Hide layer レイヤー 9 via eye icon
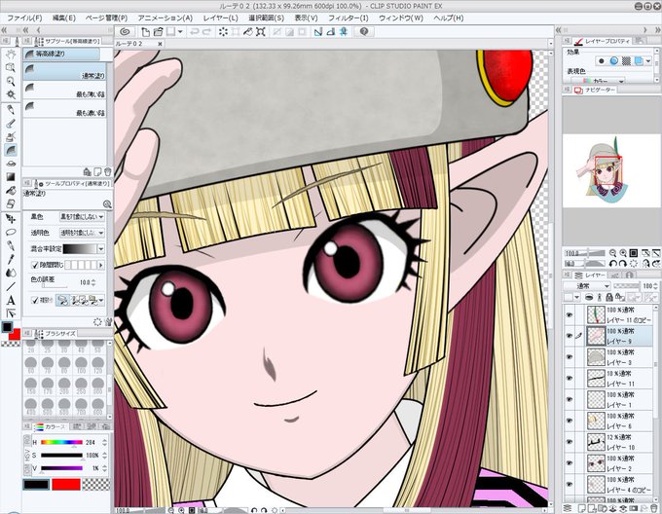Screen dimensions: 662x514 (x=570, y=336)
